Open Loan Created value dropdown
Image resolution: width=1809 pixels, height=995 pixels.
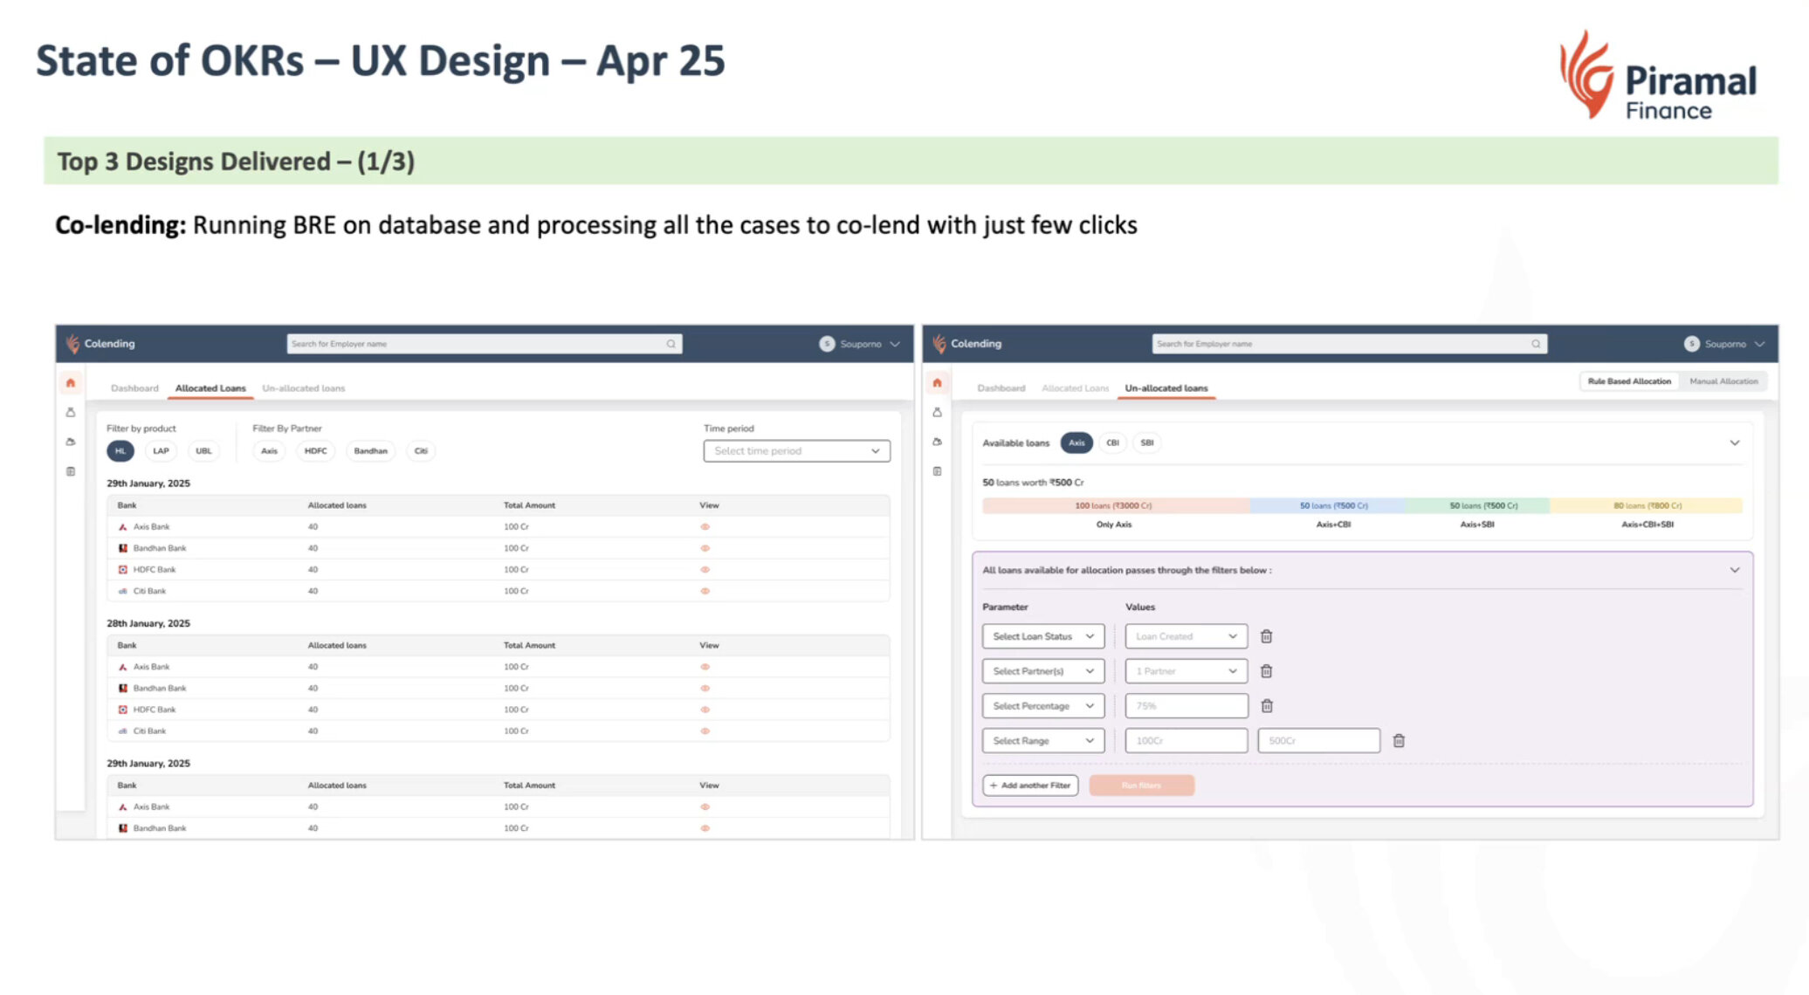point(1186,636)
